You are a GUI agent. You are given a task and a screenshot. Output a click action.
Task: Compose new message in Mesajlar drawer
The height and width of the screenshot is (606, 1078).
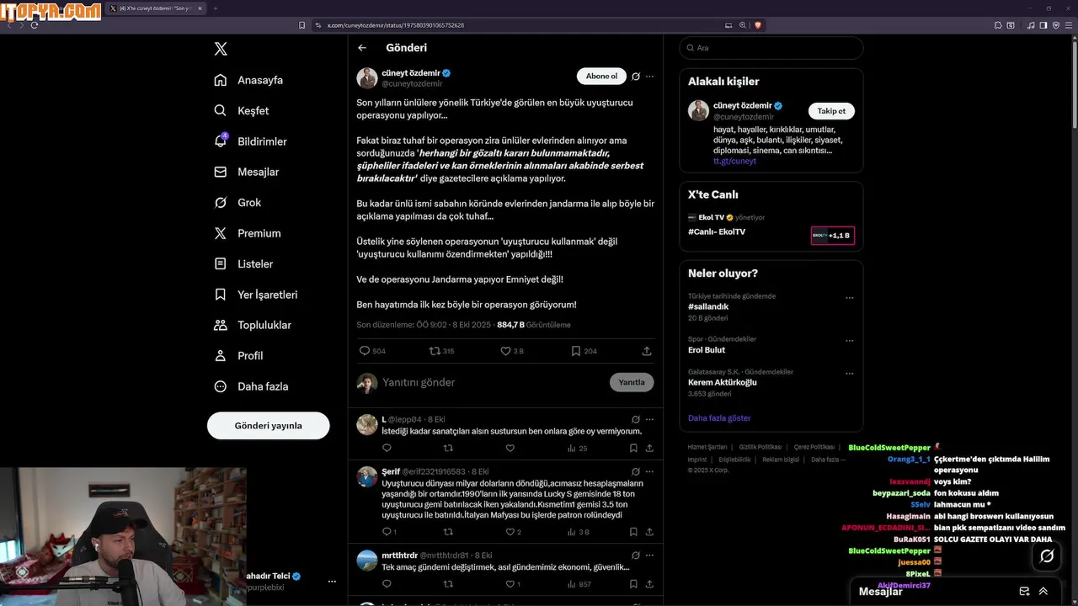(x=1024, y=592)
